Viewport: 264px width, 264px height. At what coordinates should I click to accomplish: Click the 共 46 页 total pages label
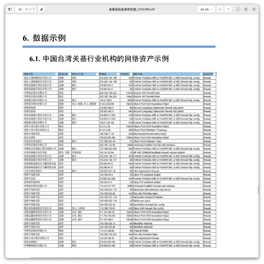pos(30,10)
